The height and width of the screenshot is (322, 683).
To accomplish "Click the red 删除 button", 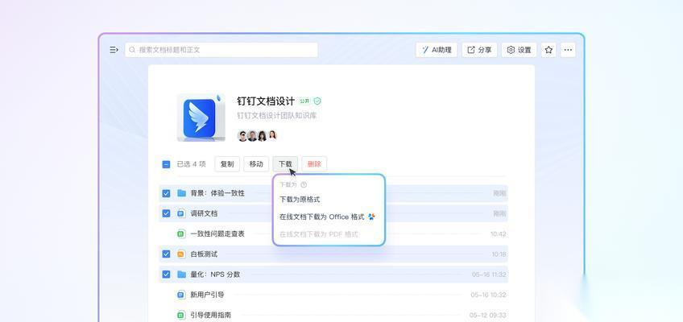I will coord(314,164).
